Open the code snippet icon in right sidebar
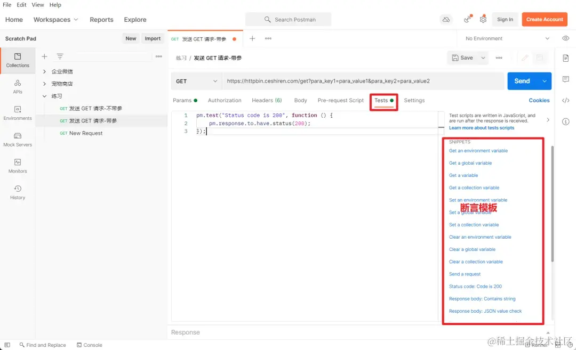The width and height of the screenshot is (576, 350). coord(566,100)
